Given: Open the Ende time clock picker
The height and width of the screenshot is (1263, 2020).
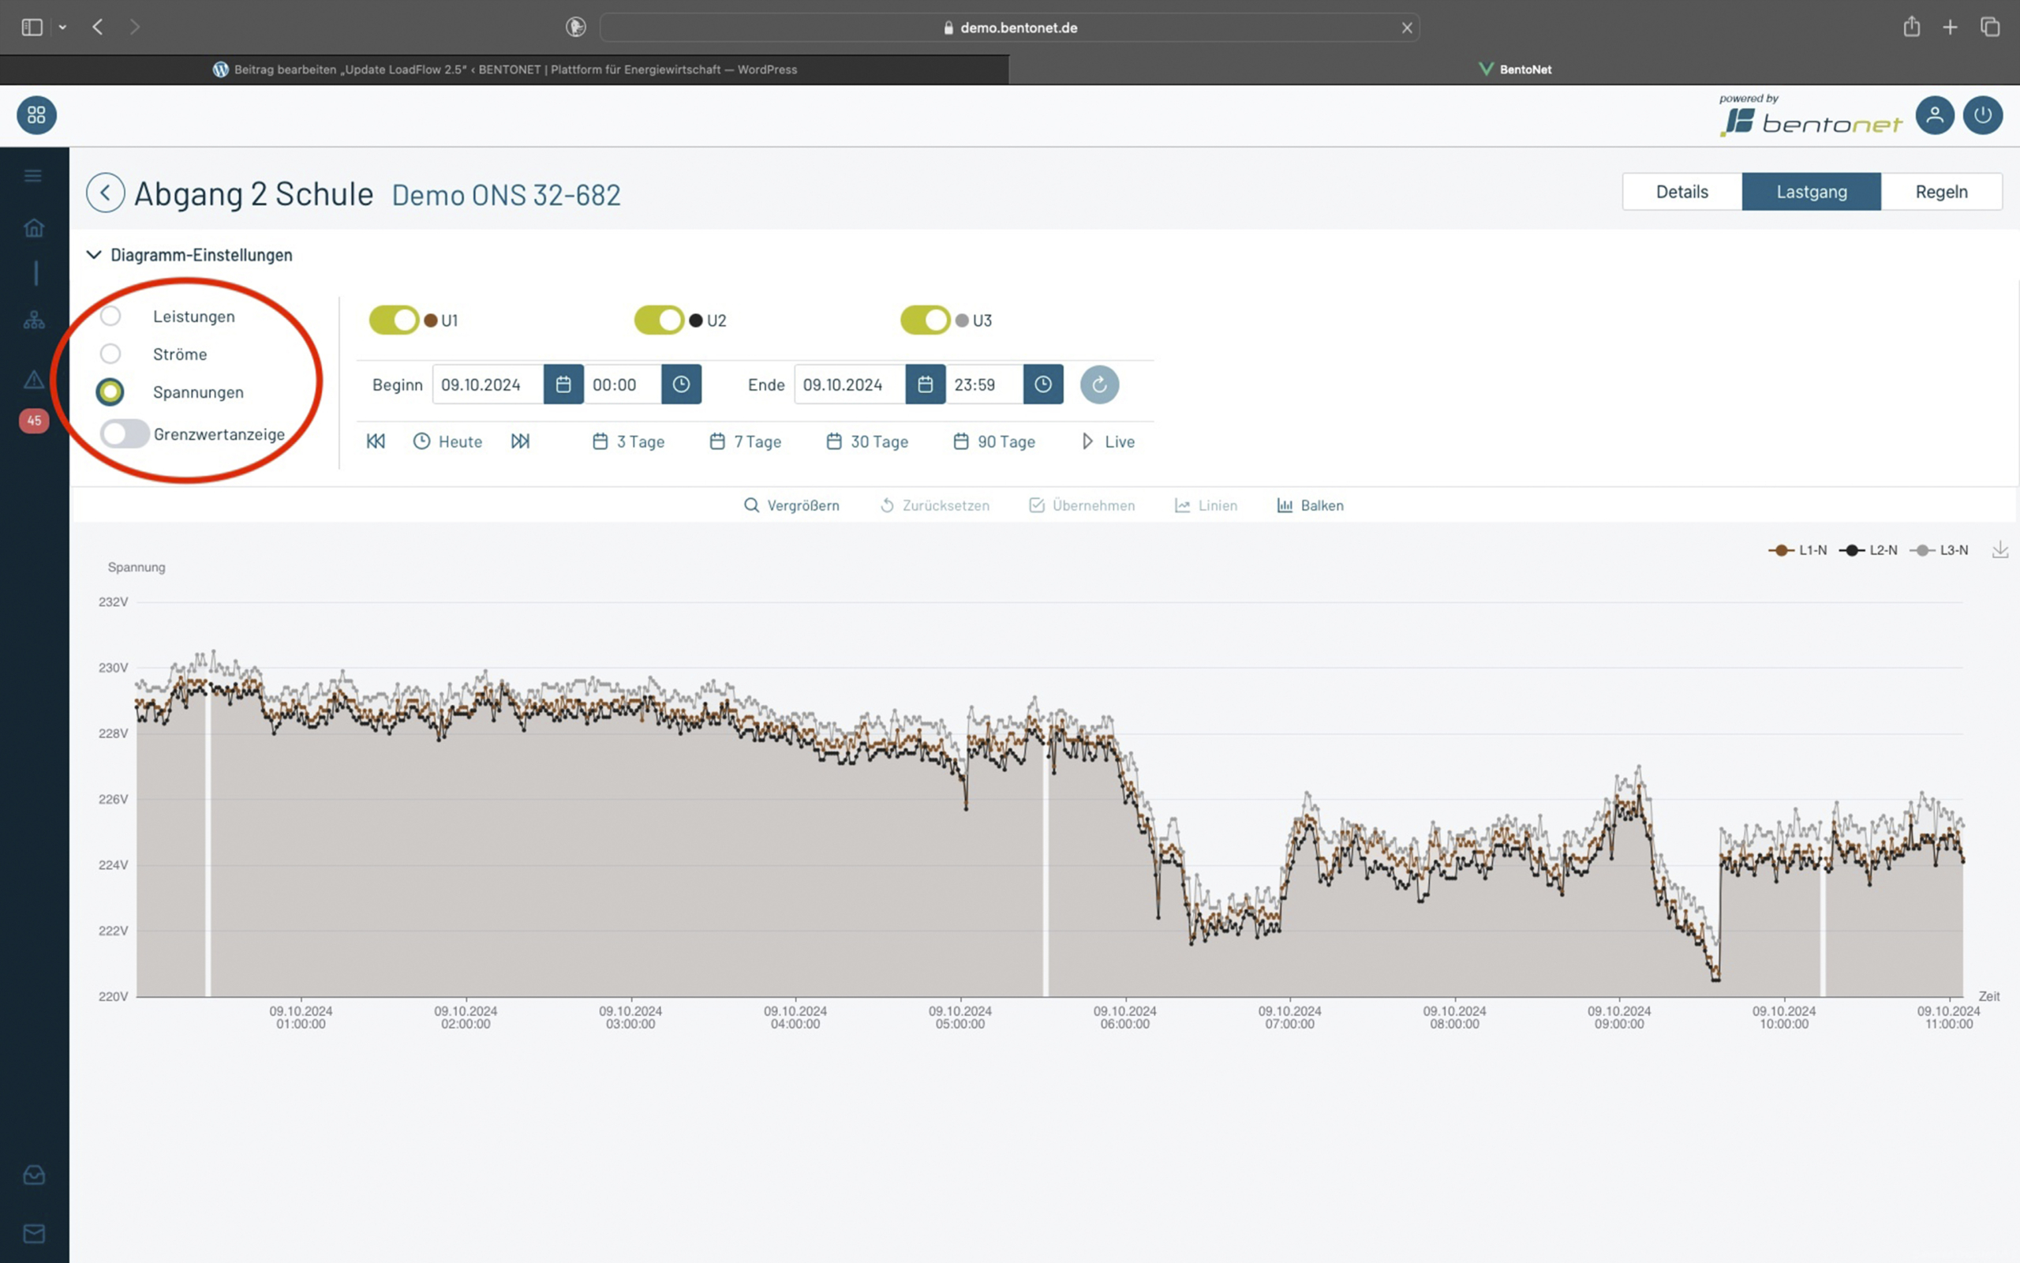Looking at the screenshot, I should tap(1043, 384).
